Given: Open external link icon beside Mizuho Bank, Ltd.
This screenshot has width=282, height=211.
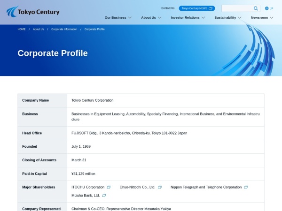Looking at the screenshot, I should 104,196.
